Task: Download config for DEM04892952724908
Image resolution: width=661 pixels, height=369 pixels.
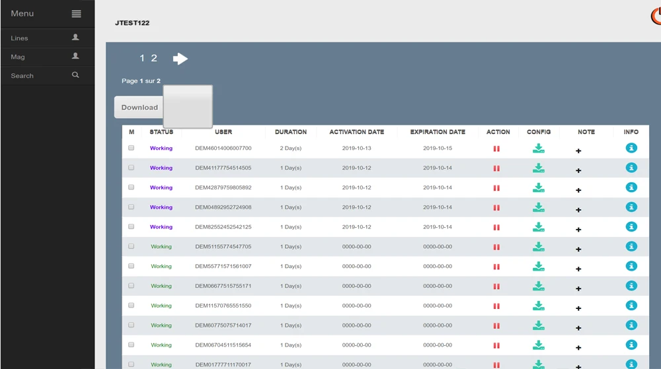Action: tap(538, 207)
